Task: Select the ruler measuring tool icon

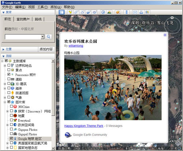Action: [127, 12]
